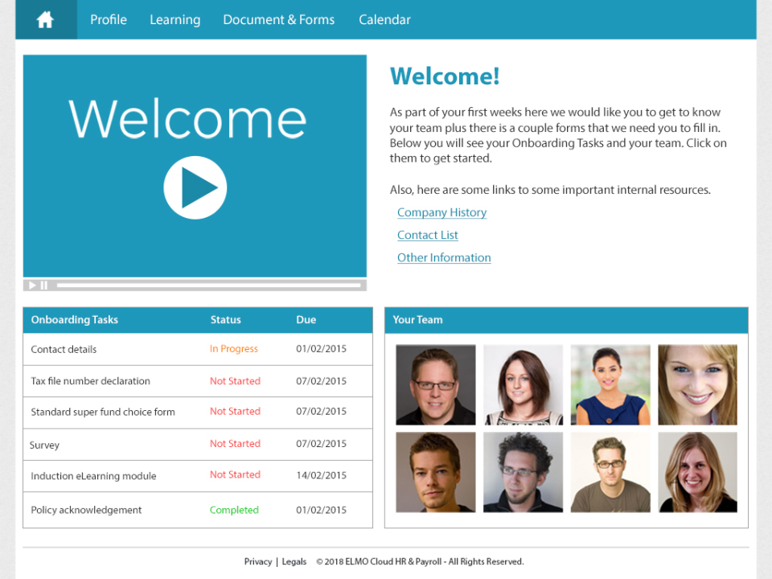This screenshot has height=579, width=772.
Task: Click the Onboarding Tasks column header
Action: pos(74,319)
